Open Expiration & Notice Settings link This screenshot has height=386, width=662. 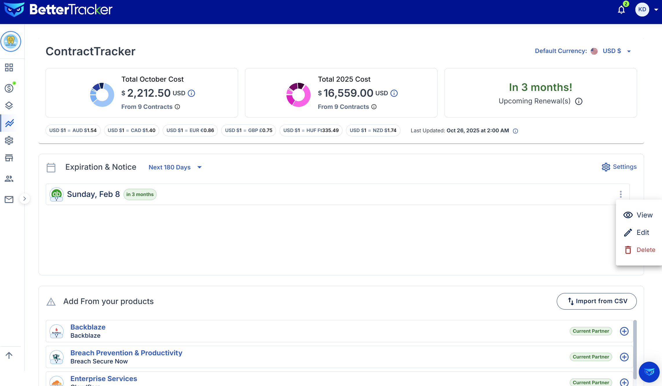tap(619, 167)
